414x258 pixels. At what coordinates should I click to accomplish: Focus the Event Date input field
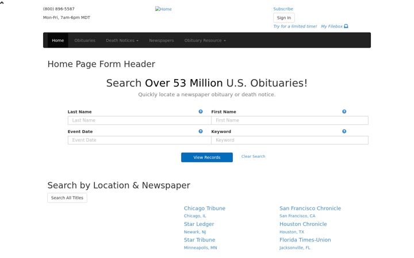click(x=139, y=140)
